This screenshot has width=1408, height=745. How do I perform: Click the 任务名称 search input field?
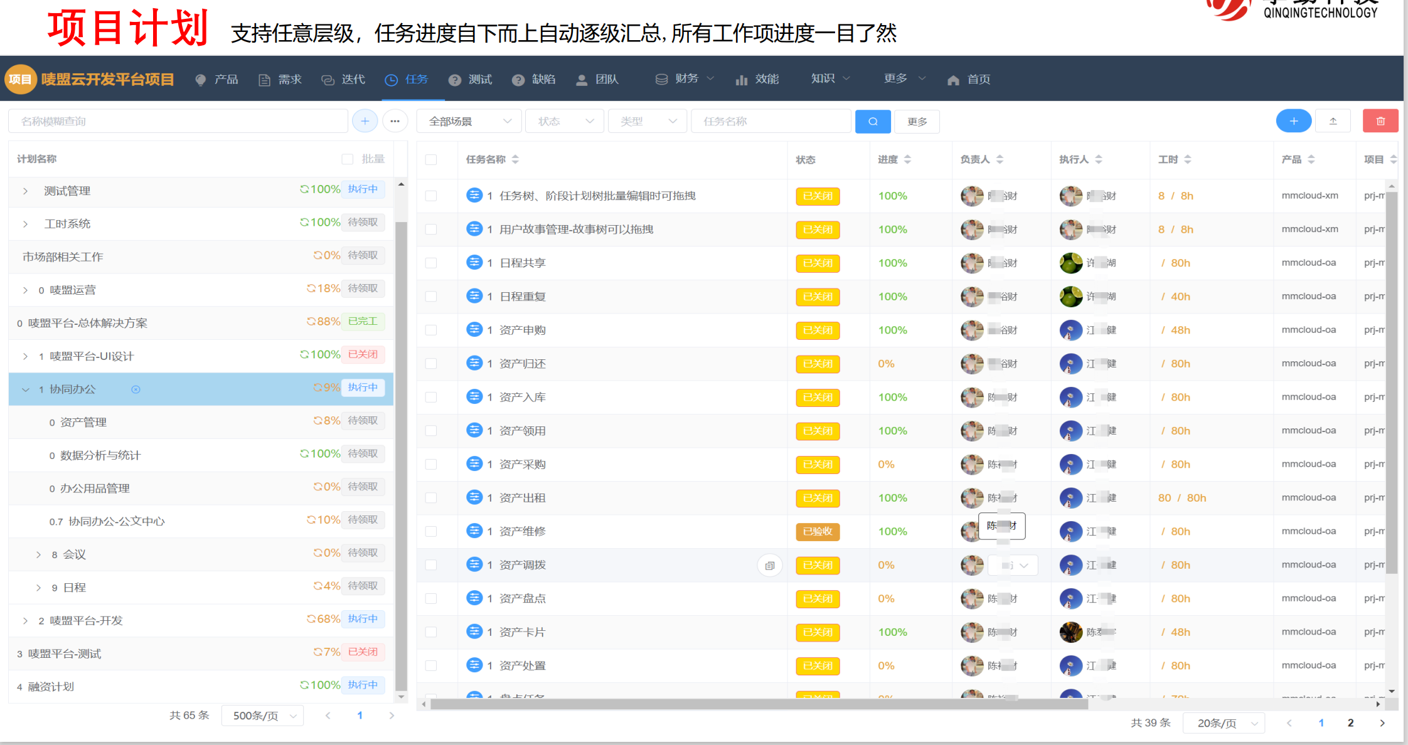point(771,121)
